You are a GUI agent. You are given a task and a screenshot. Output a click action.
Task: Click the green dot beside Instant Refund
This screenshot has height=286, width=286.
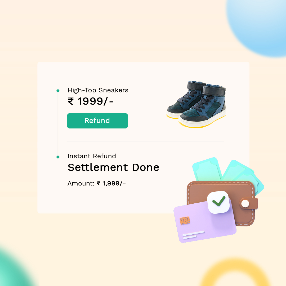(58, 157)
